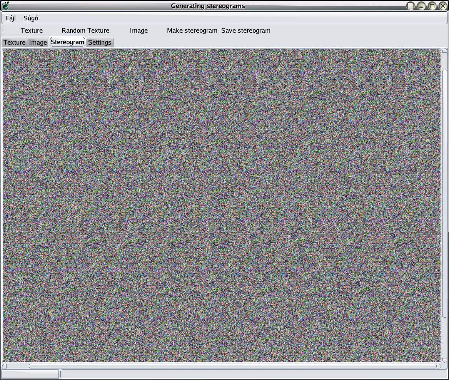Switch to the Image tab

(x=38, y=42)
